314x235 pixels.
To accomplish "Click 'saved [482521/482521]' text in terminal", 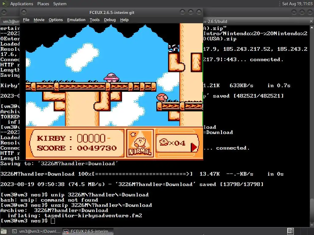I will [248, 96].
